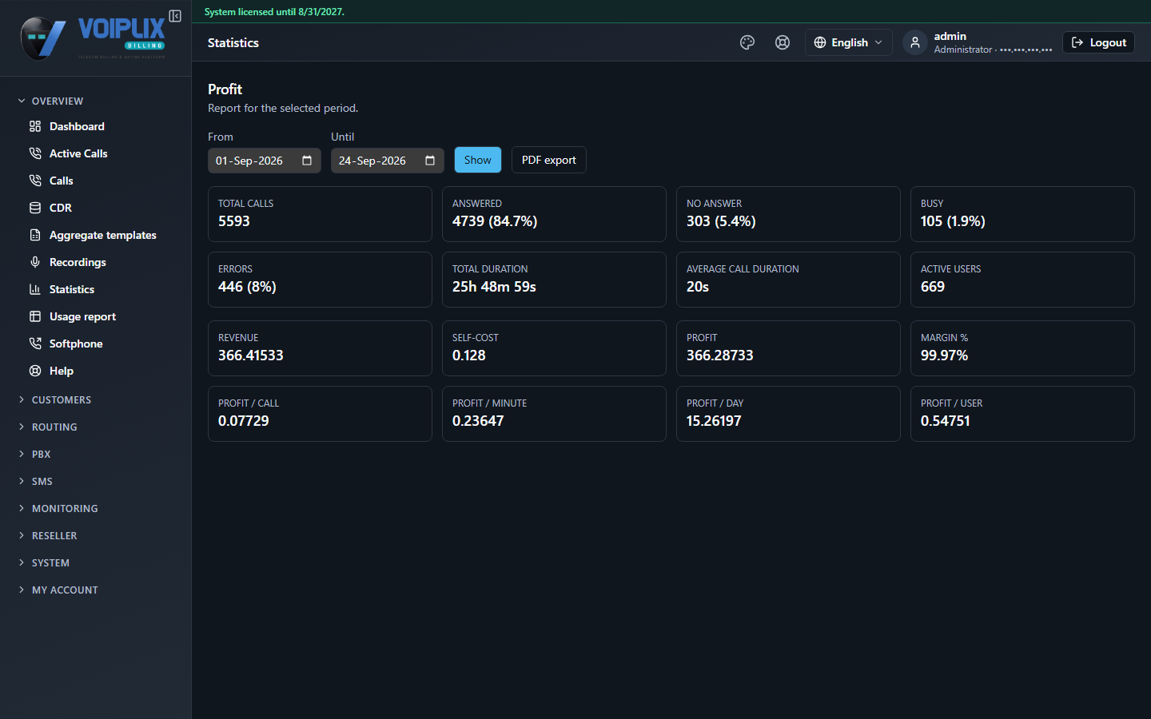Open the From date calendar picker icon

point(307,161)
